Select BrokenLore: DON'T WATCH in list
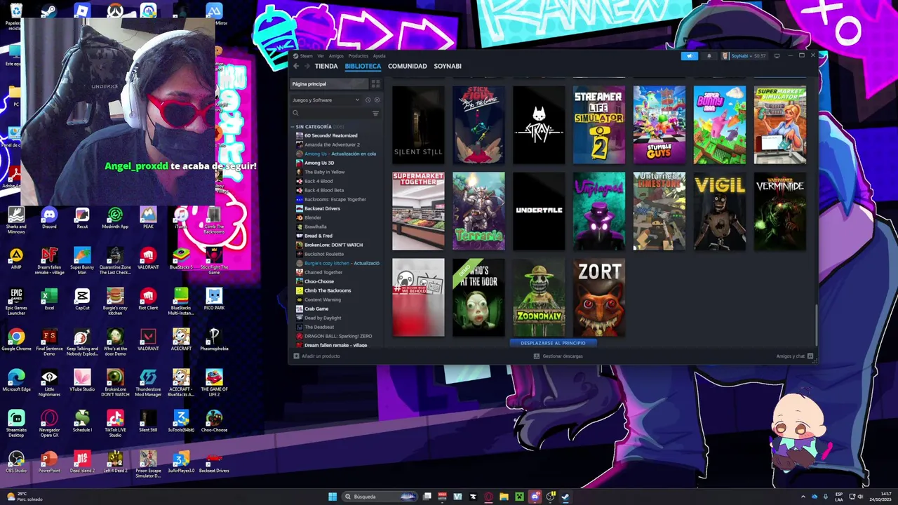The width and height of the screenshot is (898, 505). click(335, 245)
